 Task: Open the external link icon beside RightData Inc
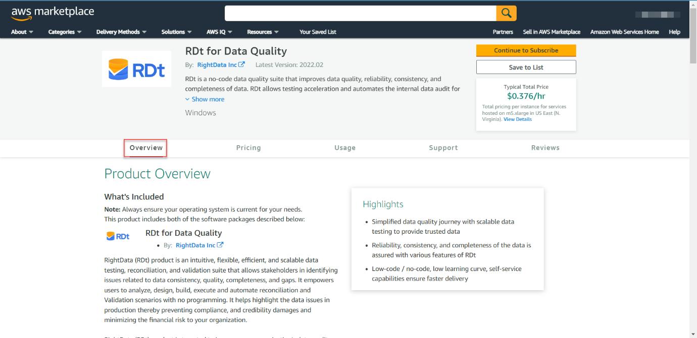point(241,64)
